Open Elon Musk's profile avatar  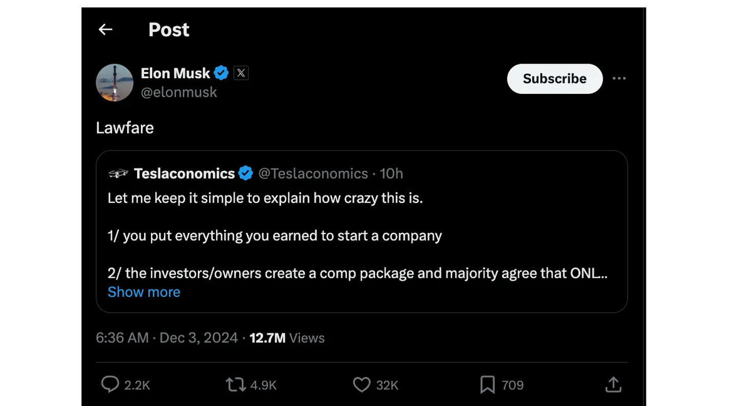(114, 83)
